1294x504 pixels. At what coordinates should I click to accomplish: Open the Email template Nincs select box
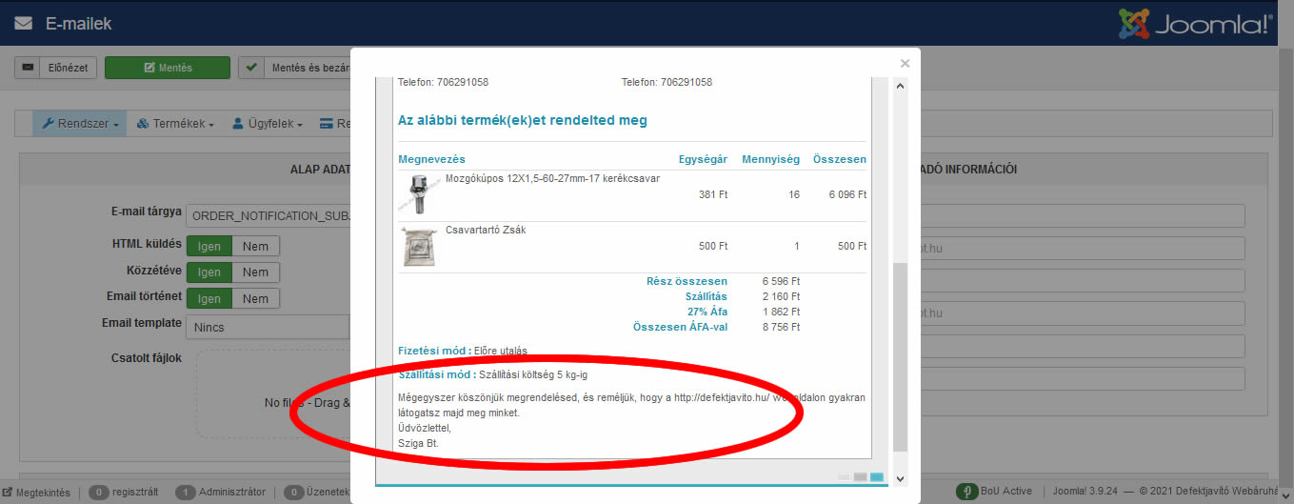tap(269, 327)
